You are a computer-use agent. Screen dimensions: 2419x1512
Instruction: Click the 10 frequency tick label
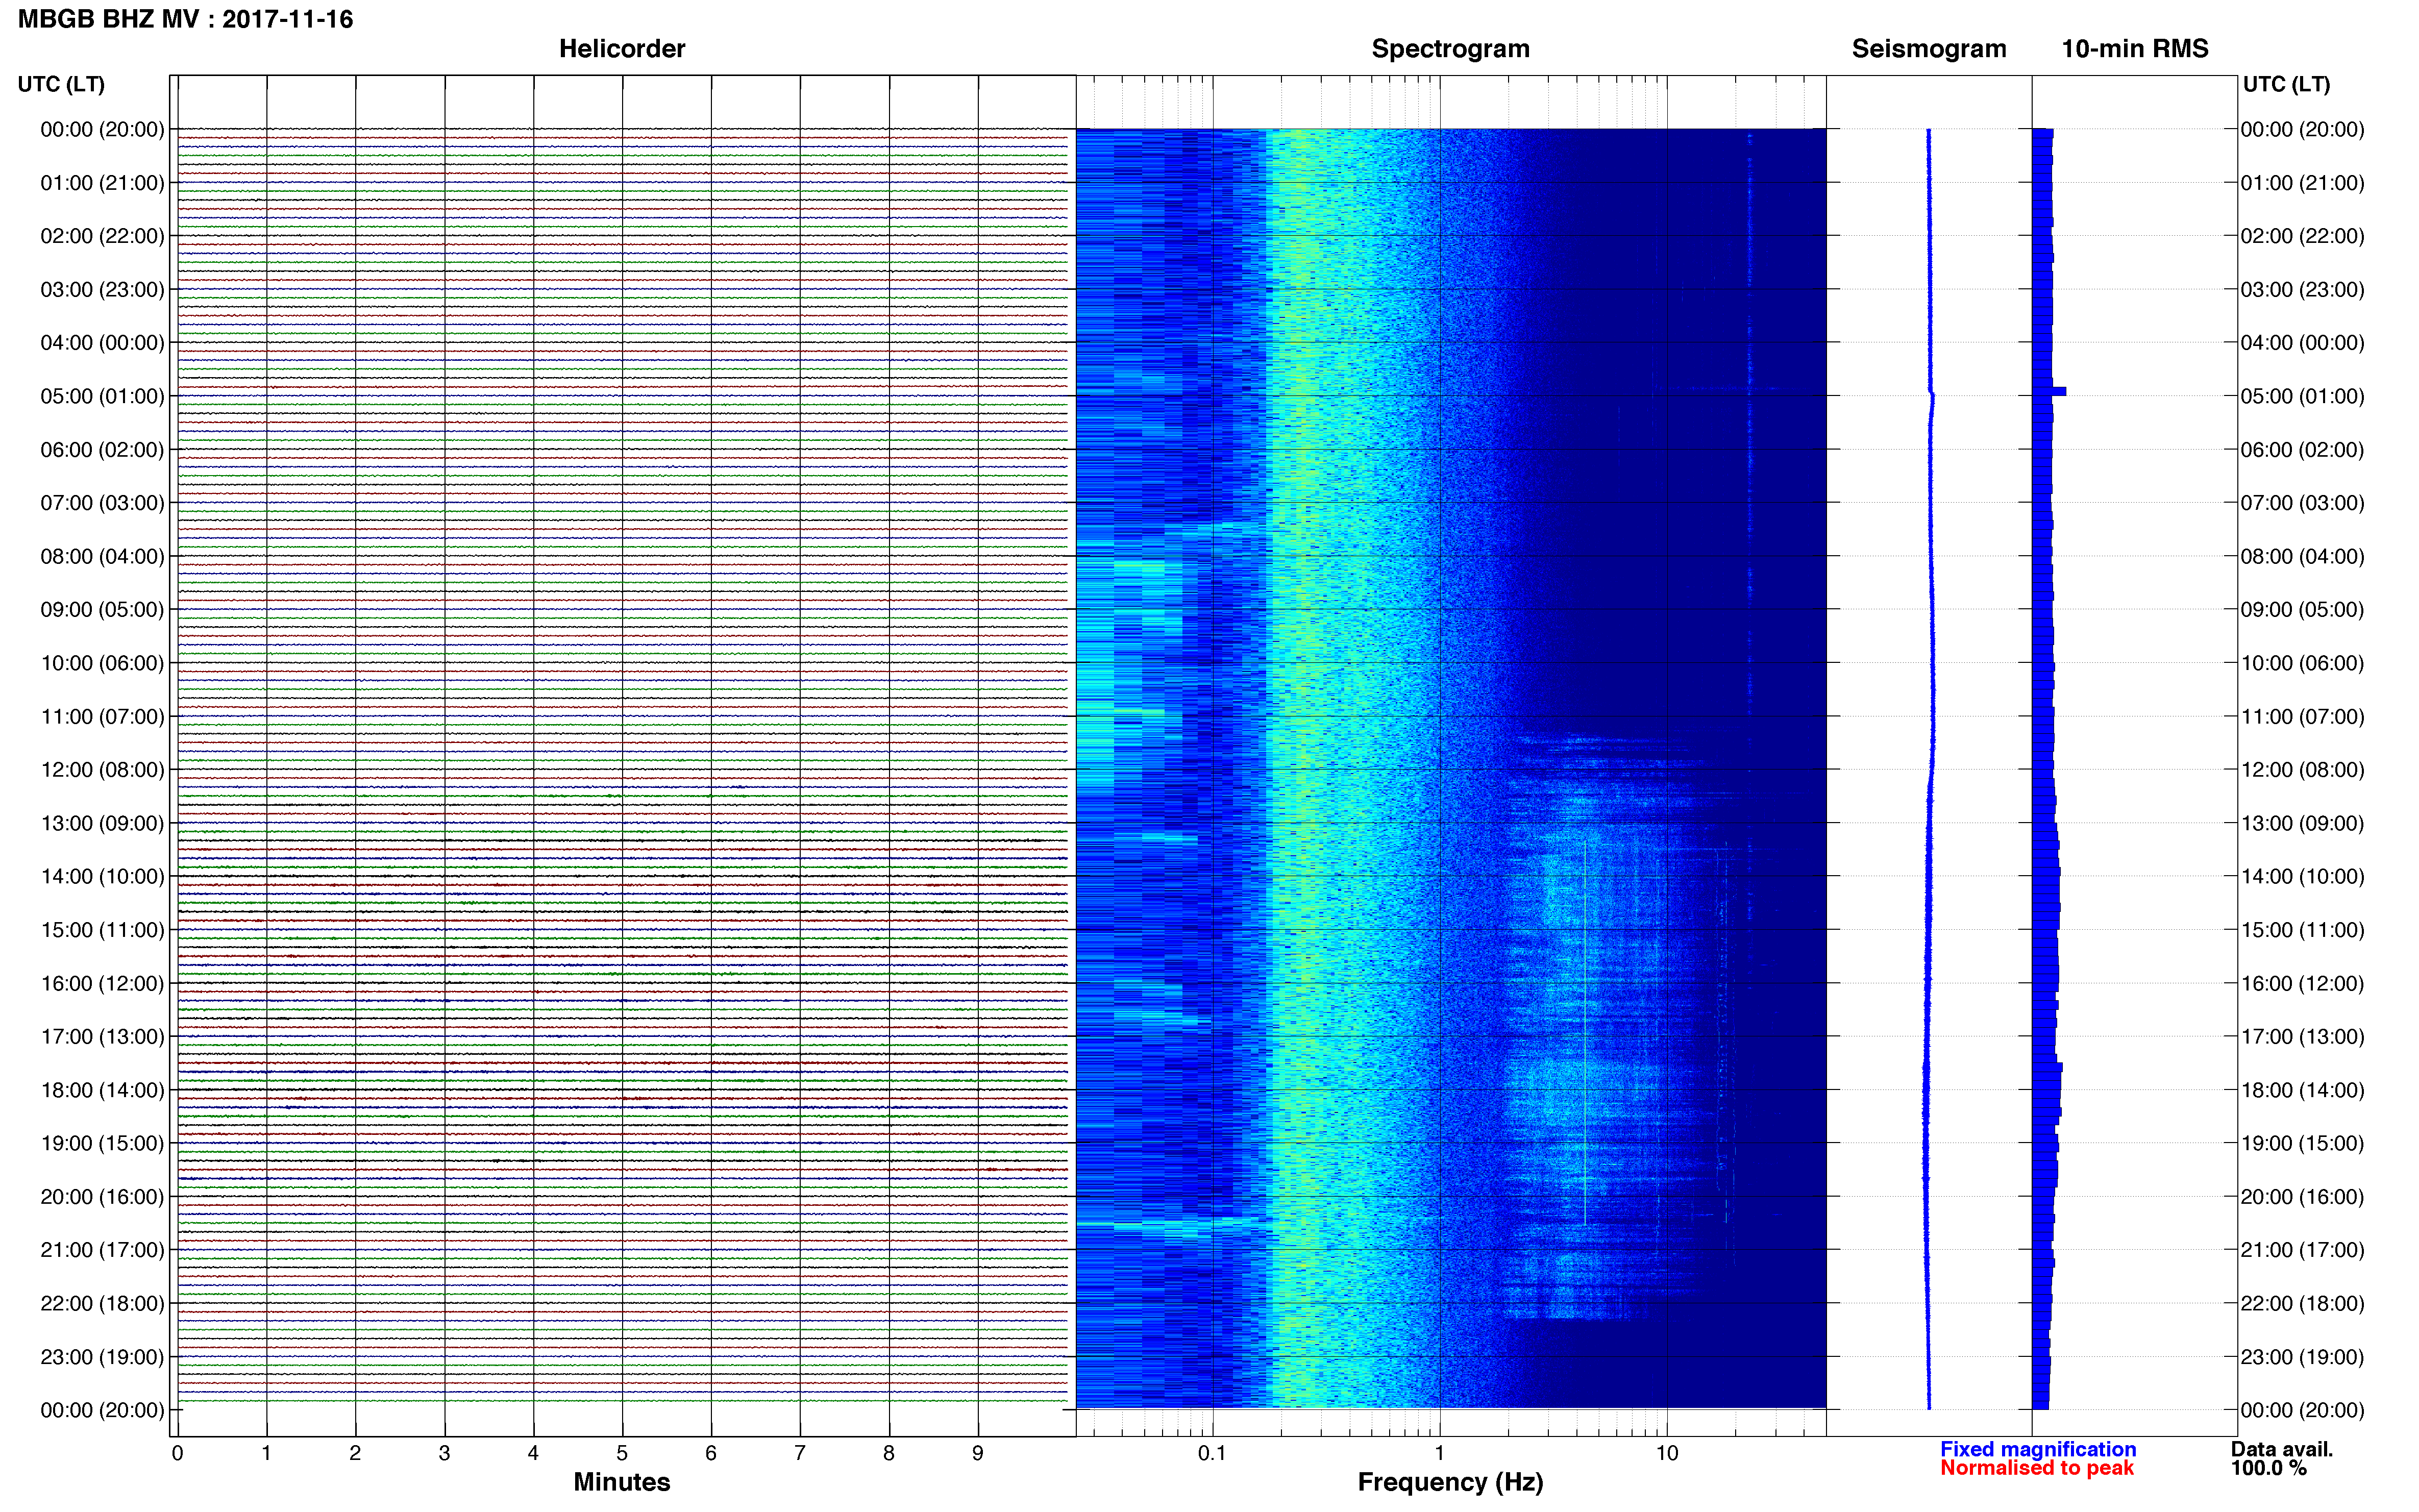[1666, 1453]
